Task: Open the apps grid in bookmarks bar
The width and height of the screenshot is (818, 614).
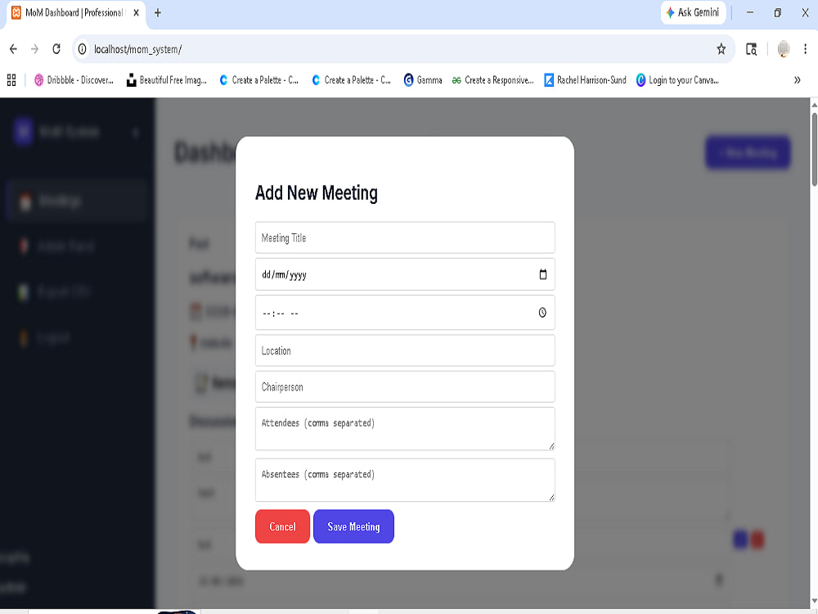Action: 11,80
